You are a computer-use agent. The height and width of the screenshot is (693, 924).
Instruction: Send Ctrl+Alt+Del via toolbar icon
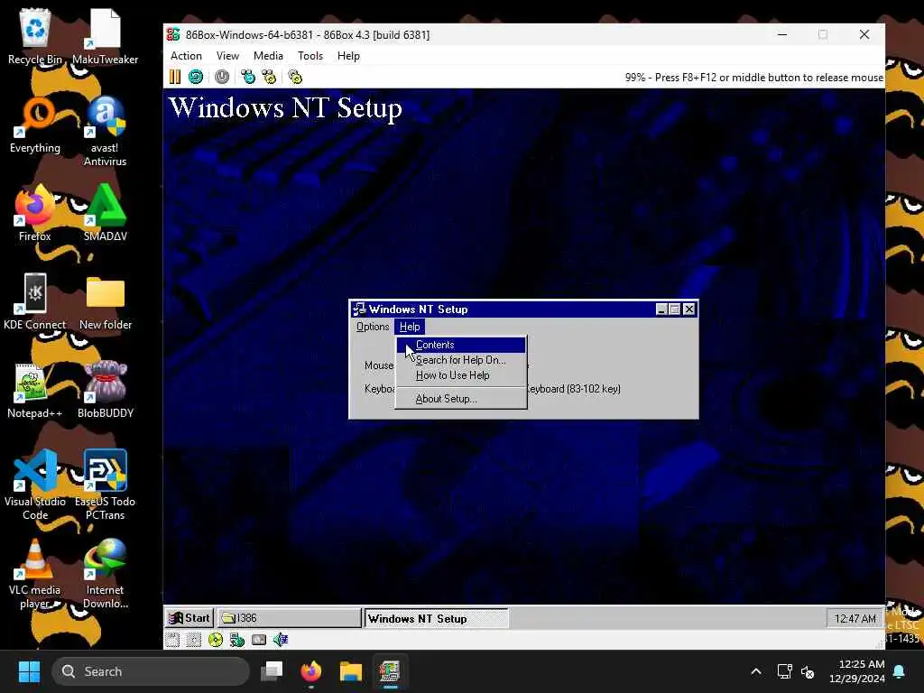pos(248,77)
